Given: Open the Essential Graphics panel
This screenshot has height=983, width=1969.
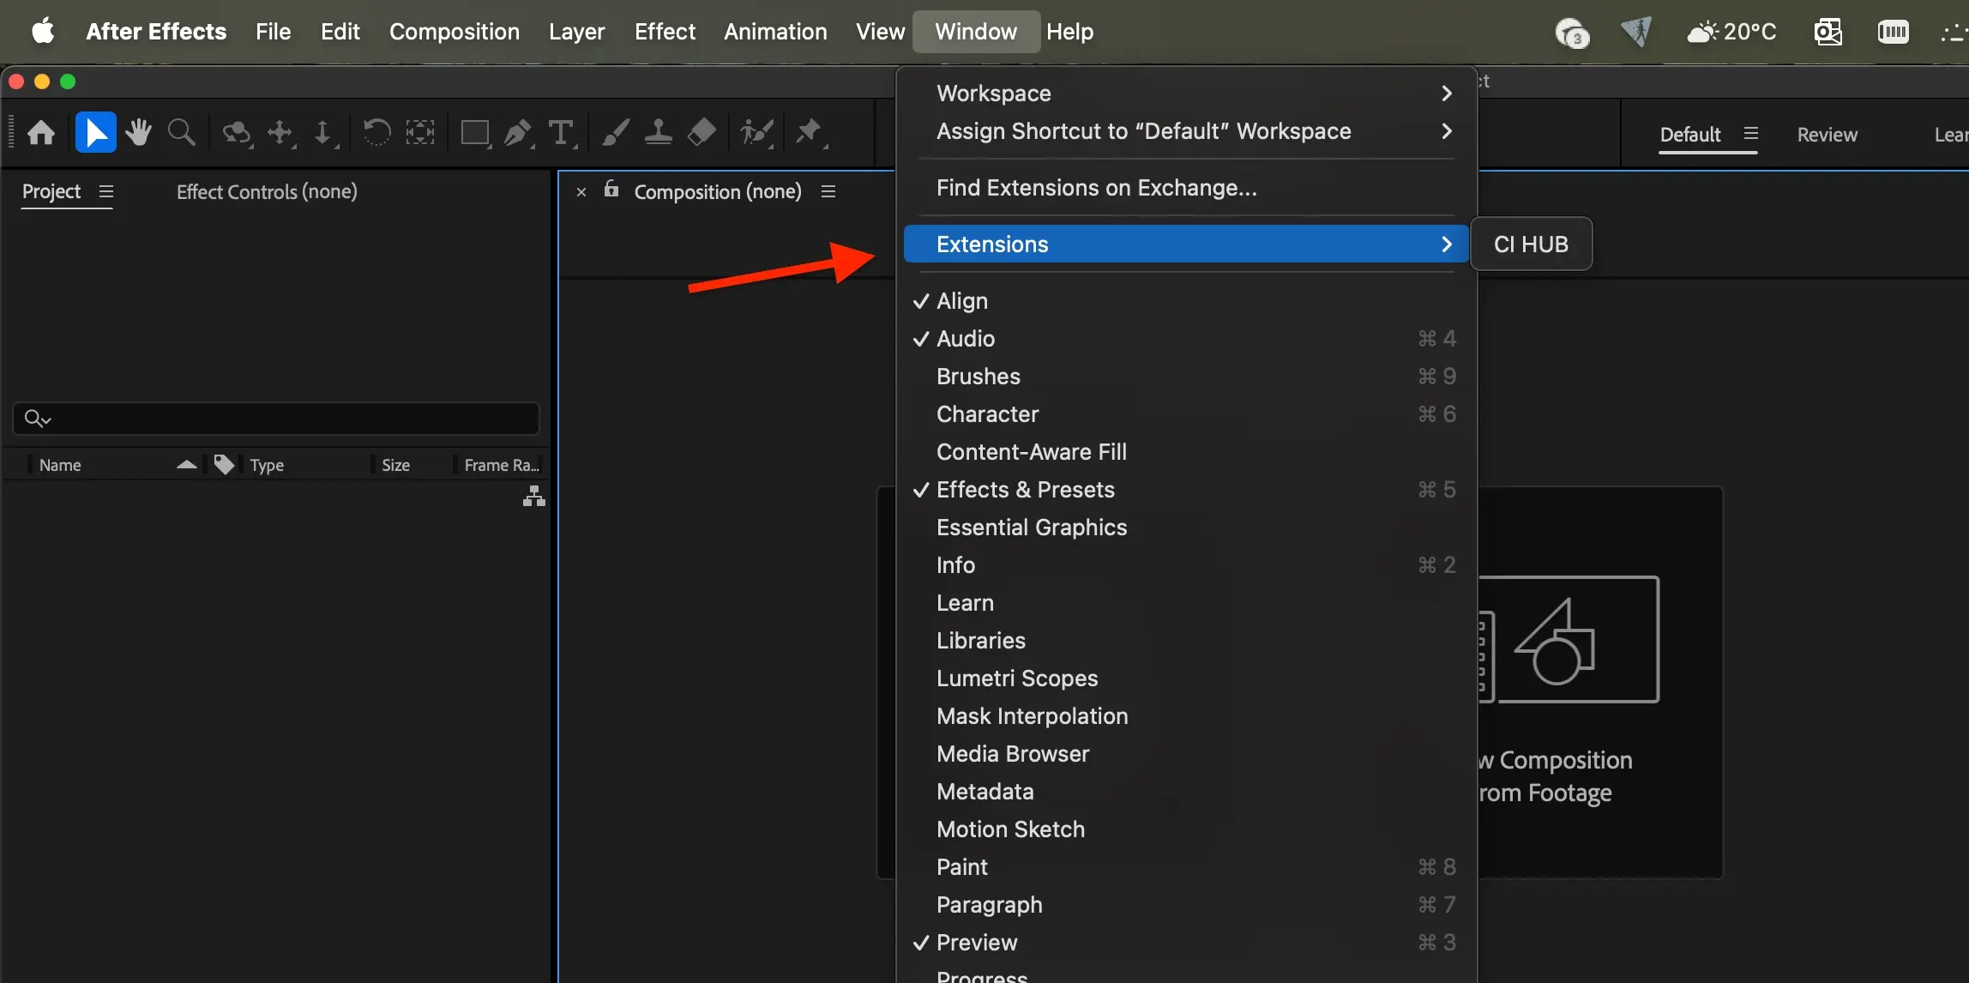Looking at the screenshot, I should pyautogui.click(x=1188, y=528).
